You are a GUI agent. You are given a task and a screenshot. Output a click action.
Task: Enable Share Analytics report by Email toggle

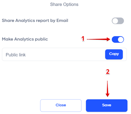(118, 21)
